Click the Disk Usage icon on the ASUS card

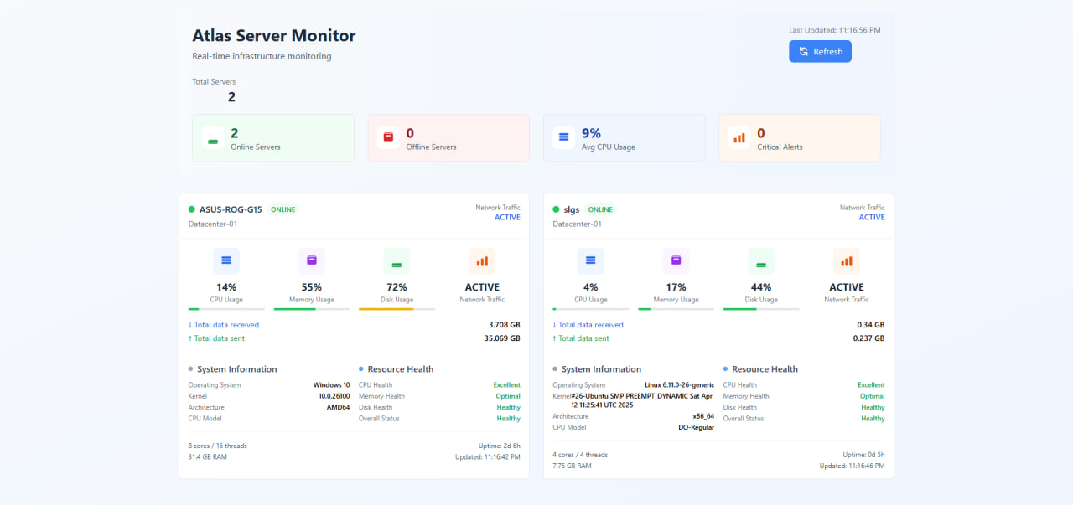pyautogui.click(x=397, y=260)
